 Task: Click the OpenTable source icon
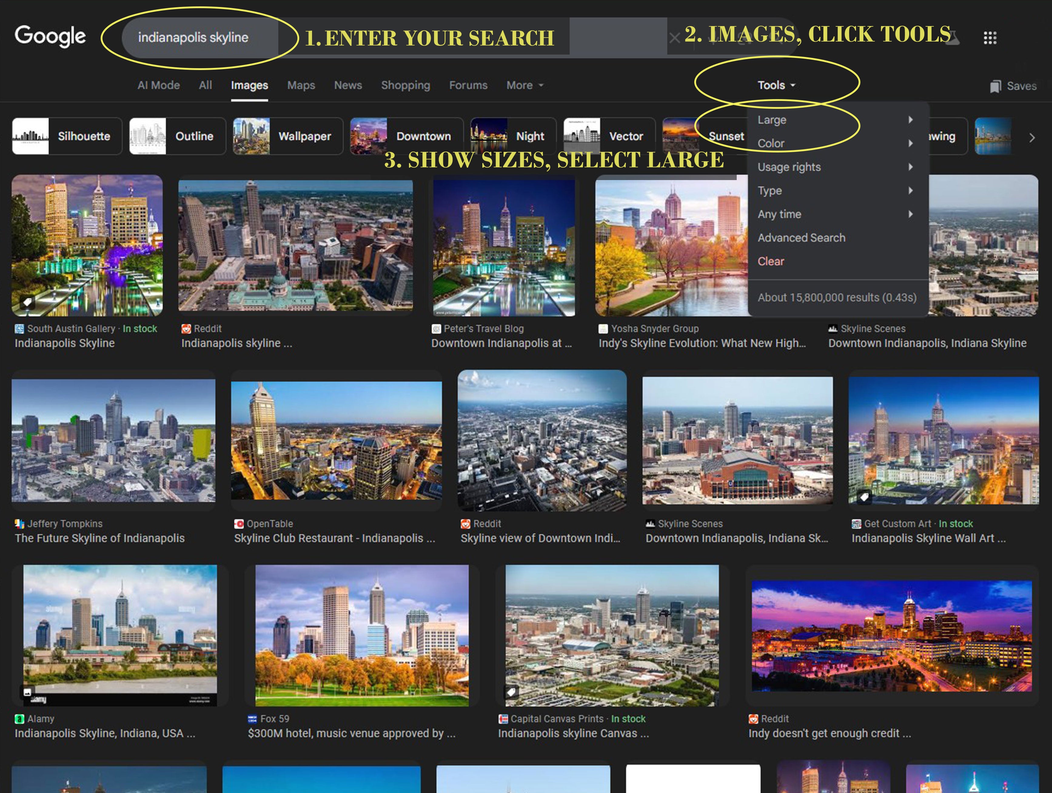(x=239, y=524)
